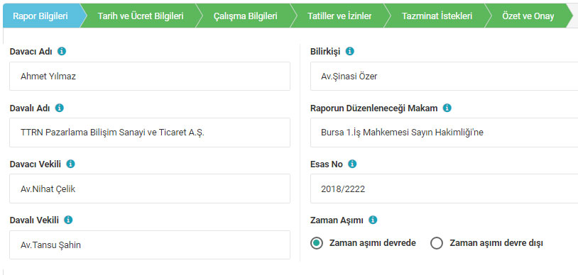Jump to Özet ve Onay step

528,16
